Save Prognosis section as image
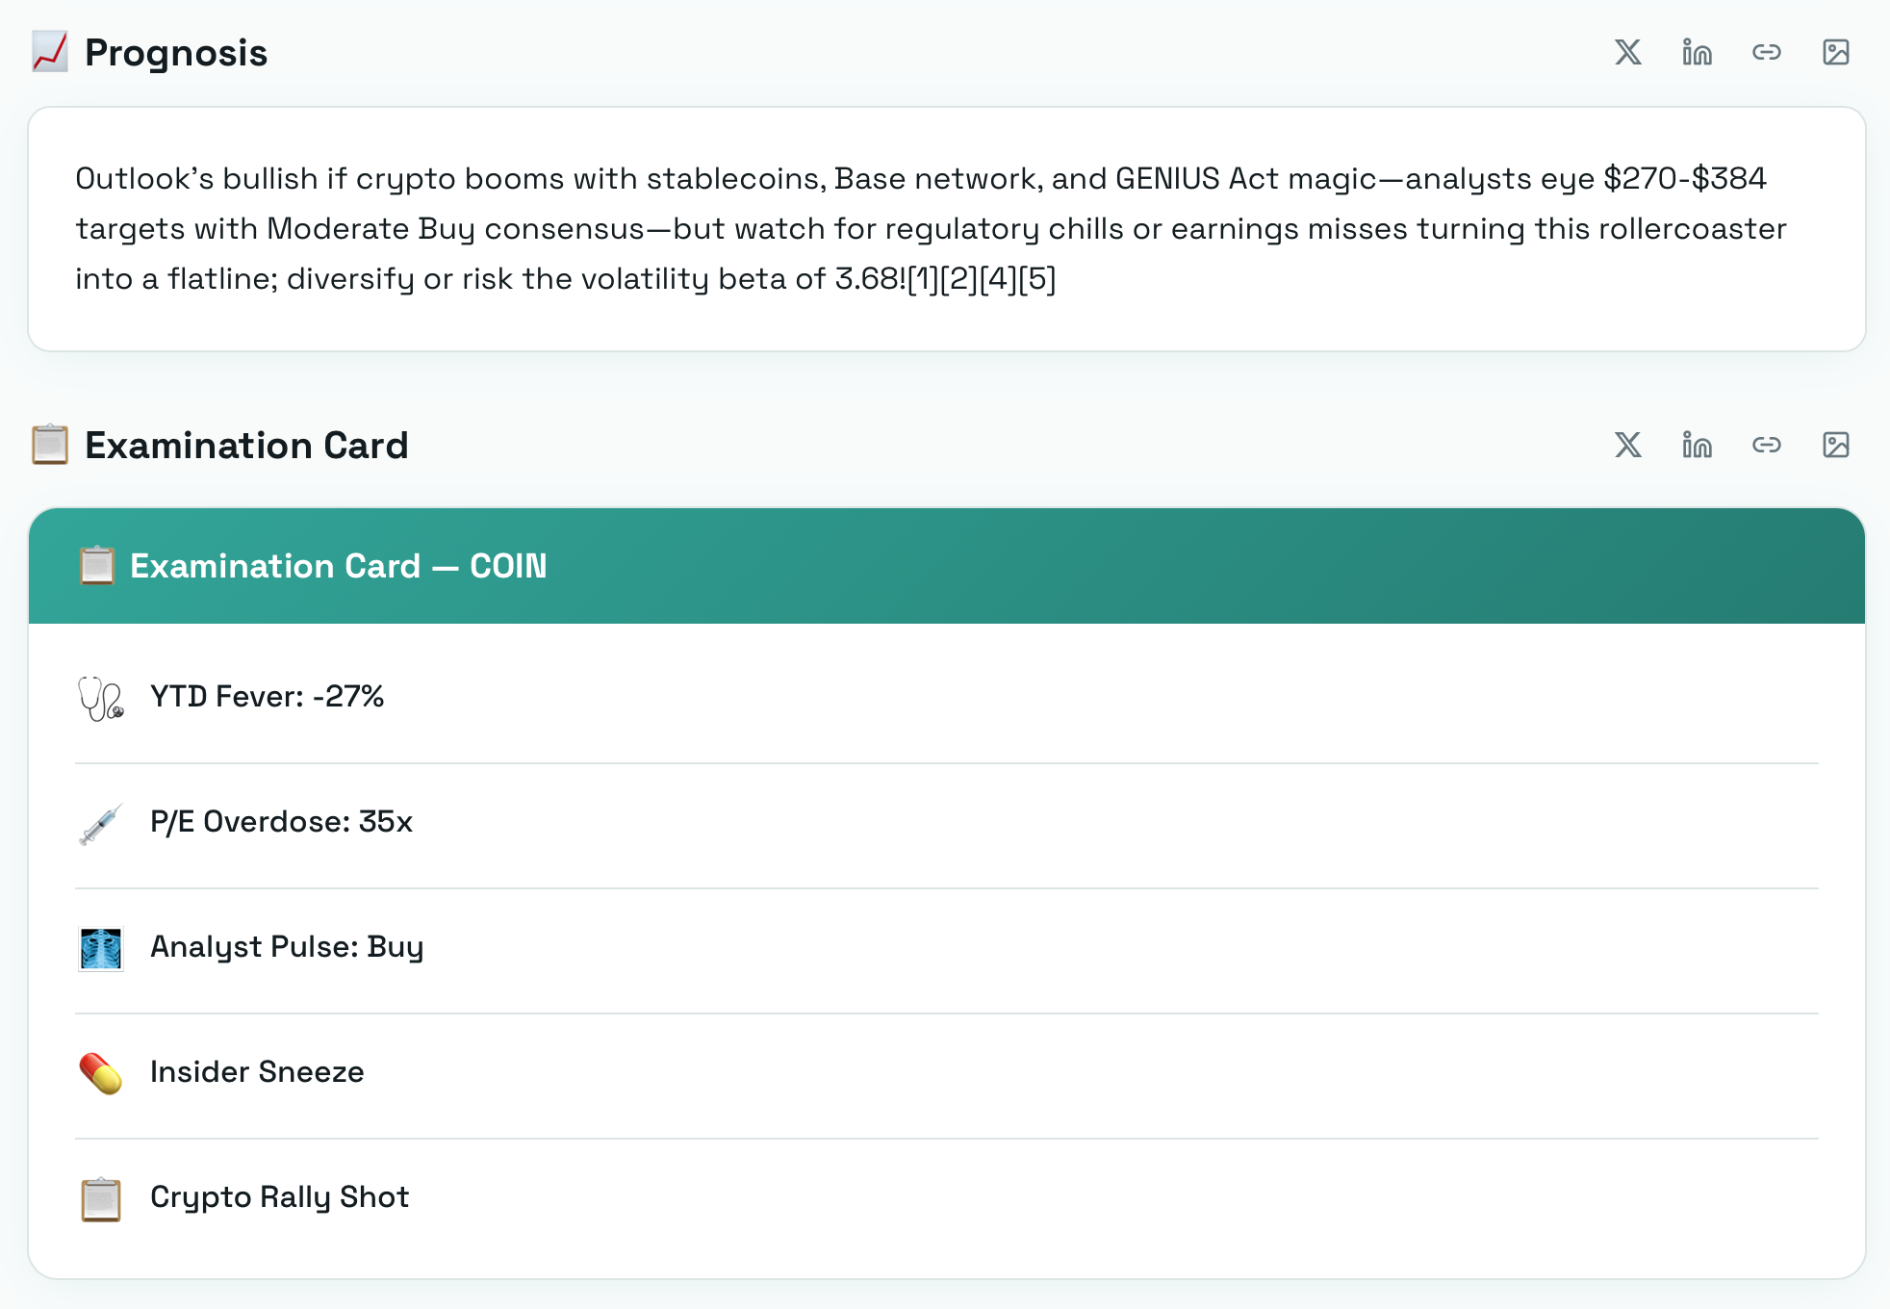 pyautogui.click(x=1835, y=52)
